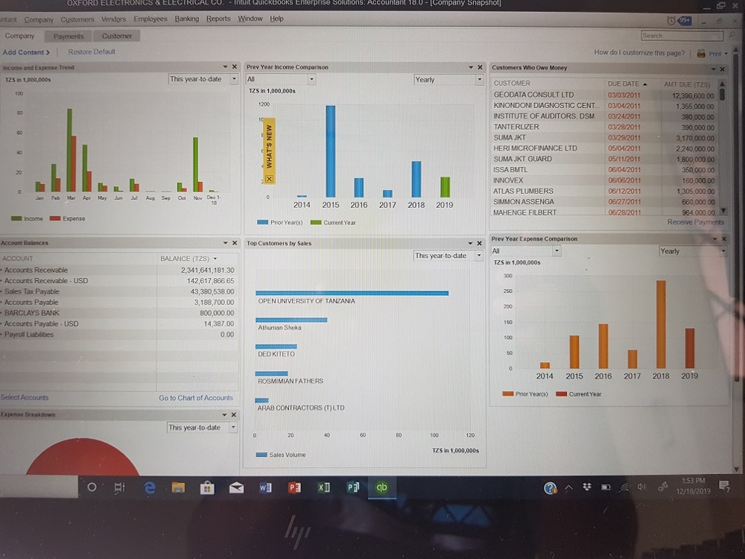Open the Customers menu

click(x=77, y=19)
